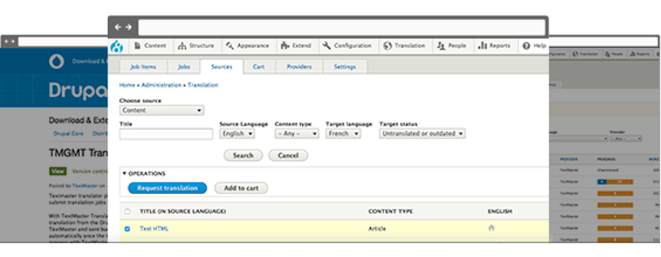The image size is (661, 257).
Task: Click the Drupal drop logo in admin toolbar
Action: 116,47
